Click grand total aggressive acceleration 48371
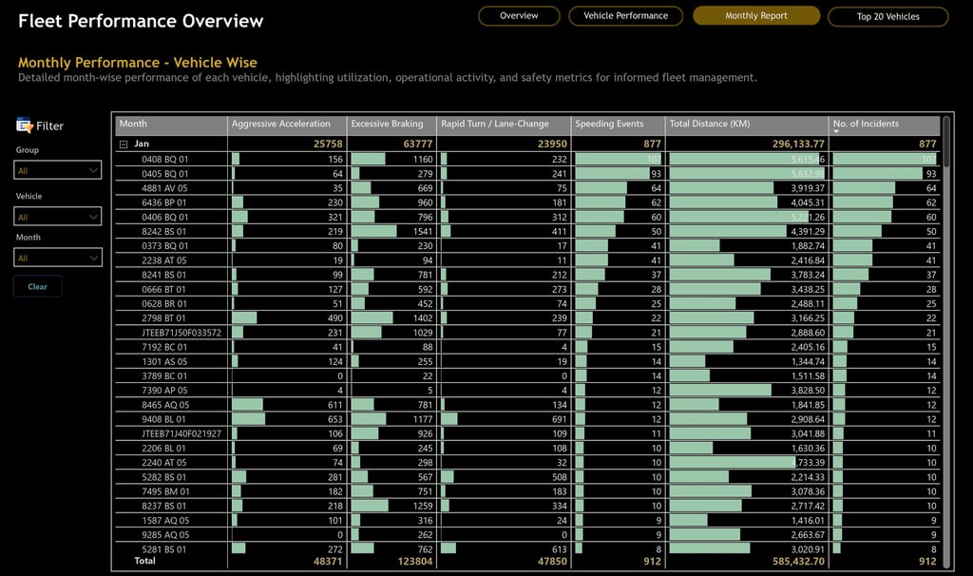Image resolution: width=973 pixels, height=576 pixels. tap(328, 561)
